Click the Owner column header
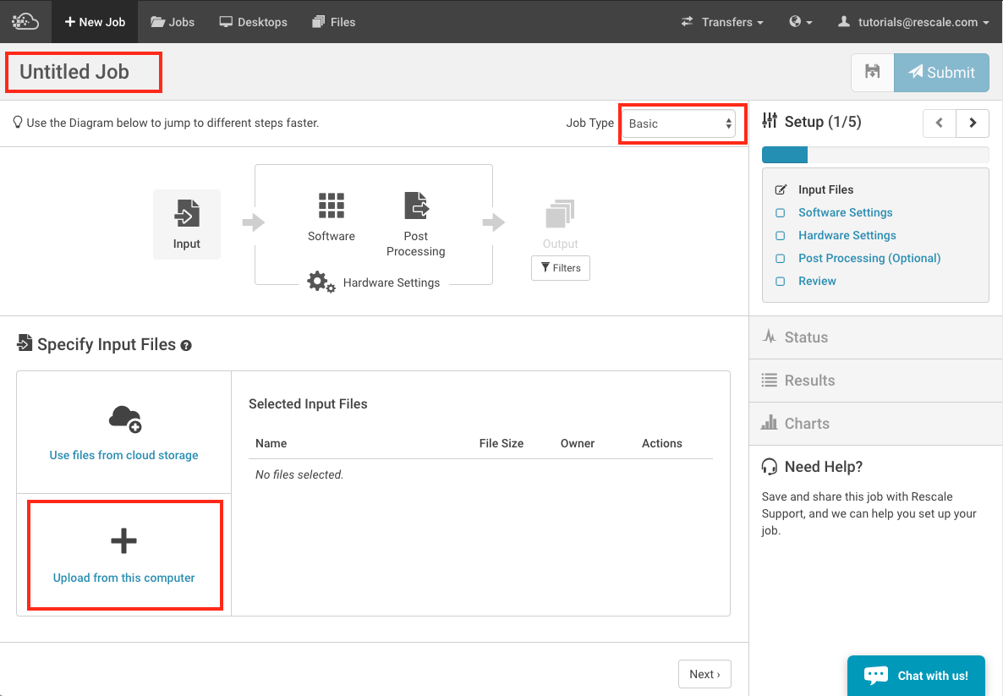Image resolution: width=1003 pixels, height=696 pixels. click(x=578, y=443)
